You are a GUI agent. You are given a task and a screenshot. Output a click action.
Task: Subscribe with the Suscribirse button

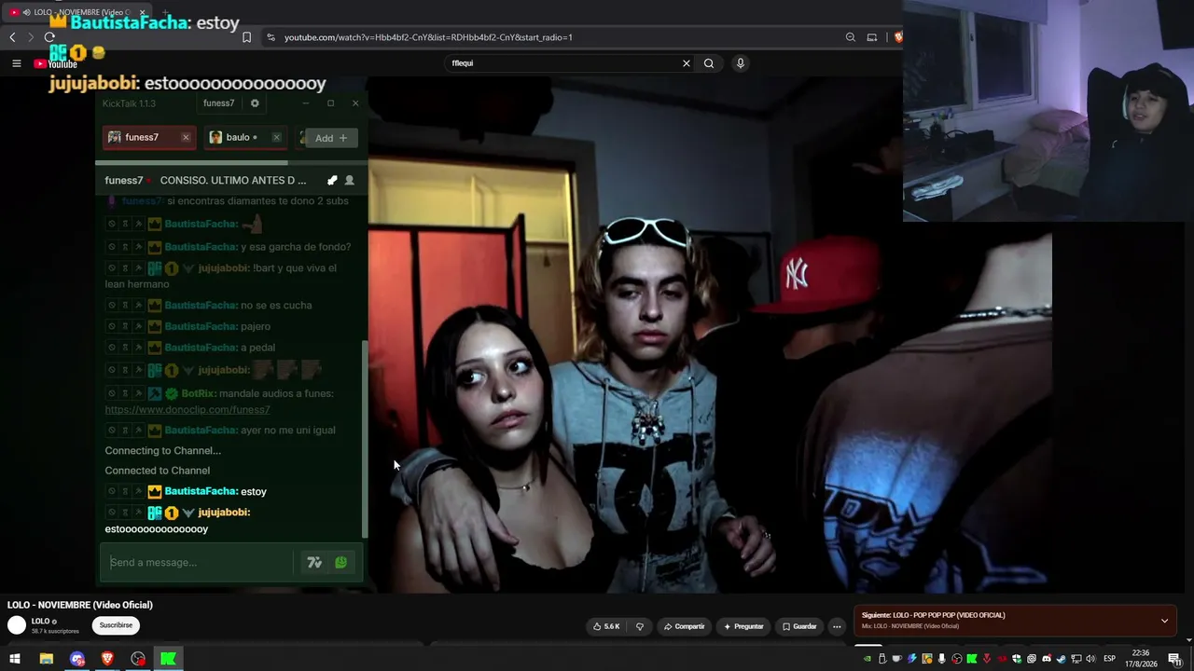click(x=116, y=625)
